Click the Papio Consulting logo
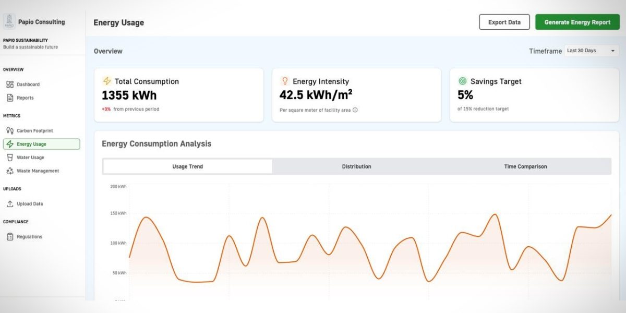 [x=8, y=21]
